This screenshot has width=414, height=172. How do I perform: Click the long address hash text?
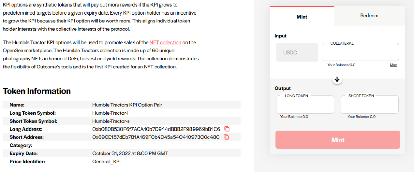coord(156,129)
